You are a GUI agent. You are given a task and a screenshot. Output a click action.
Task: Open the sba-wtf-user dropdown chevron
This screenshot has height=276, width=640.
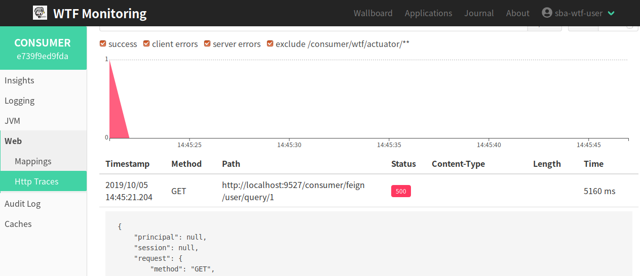tap(611, 14)
